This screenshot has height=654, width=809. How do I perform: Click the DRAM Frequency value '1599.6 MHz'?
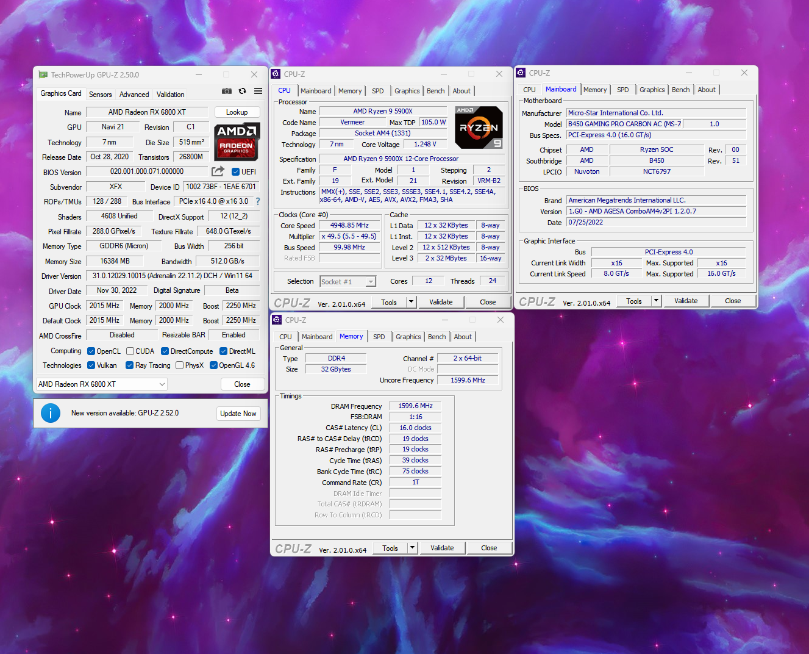pyautogui.click(x=415, y=406)
